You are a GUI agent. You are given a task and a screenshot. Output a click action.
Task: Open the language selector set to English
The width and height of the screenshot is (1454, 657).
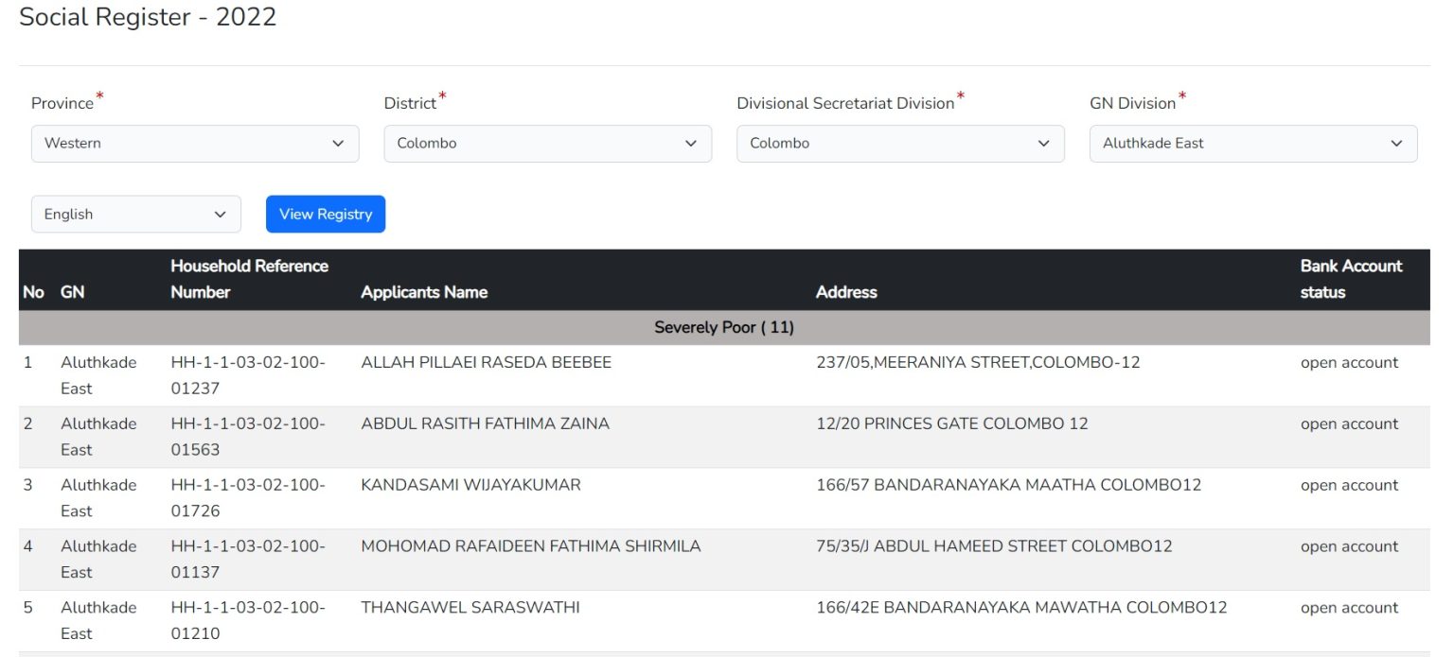point(135,214)
